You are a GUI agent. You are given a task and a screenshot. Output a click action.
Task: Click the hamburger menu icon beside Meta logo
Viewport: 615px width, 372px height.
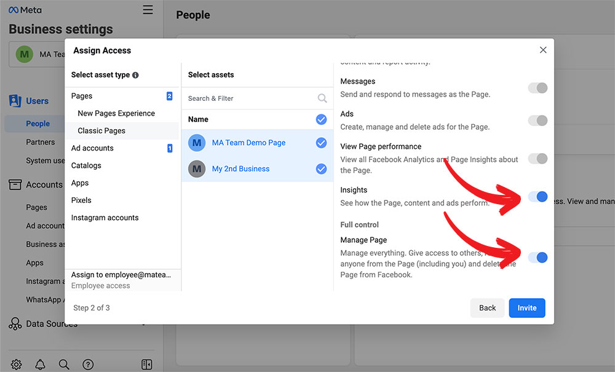(148, 10)
